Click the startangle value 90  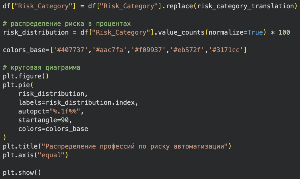pyautogui.click(x=65, y=120)
